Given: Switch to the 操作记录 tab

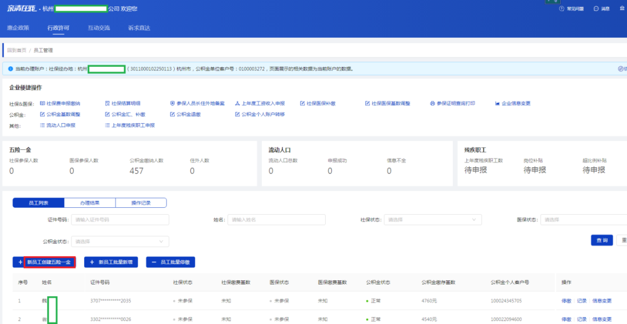Looking at the screenshot, I should [x=141, y=203].
